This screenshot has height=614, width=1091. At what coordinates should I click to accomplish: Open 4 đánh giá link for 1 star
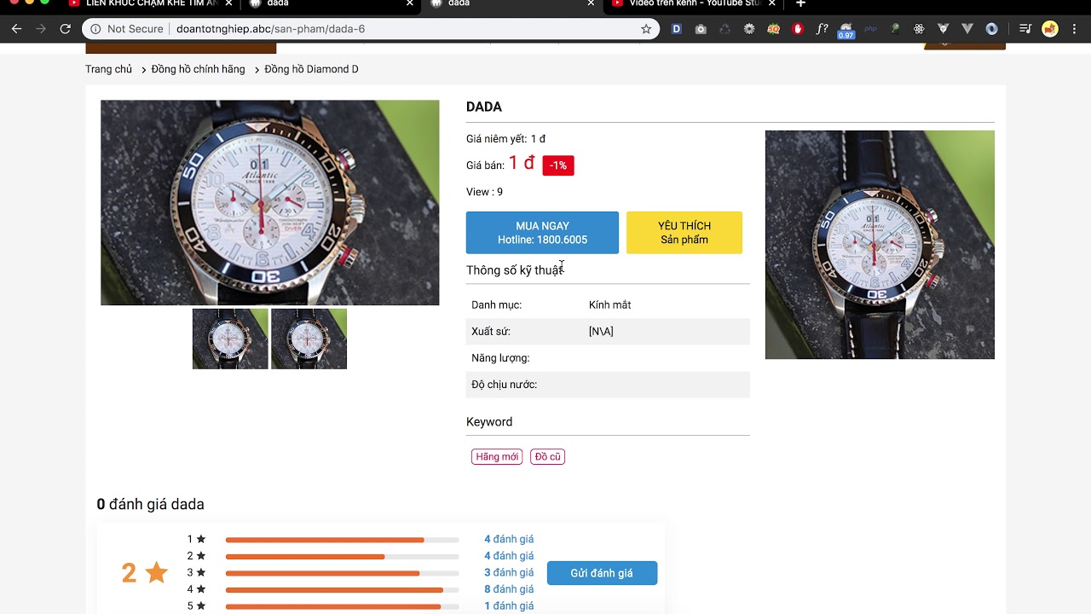[x=509, y=539]
